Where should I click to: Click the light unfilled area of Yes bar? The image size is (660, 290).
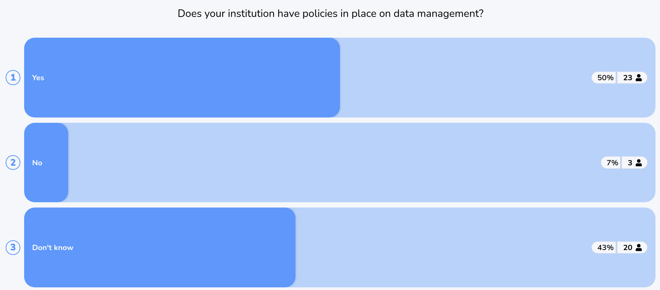tap(464, 78)
